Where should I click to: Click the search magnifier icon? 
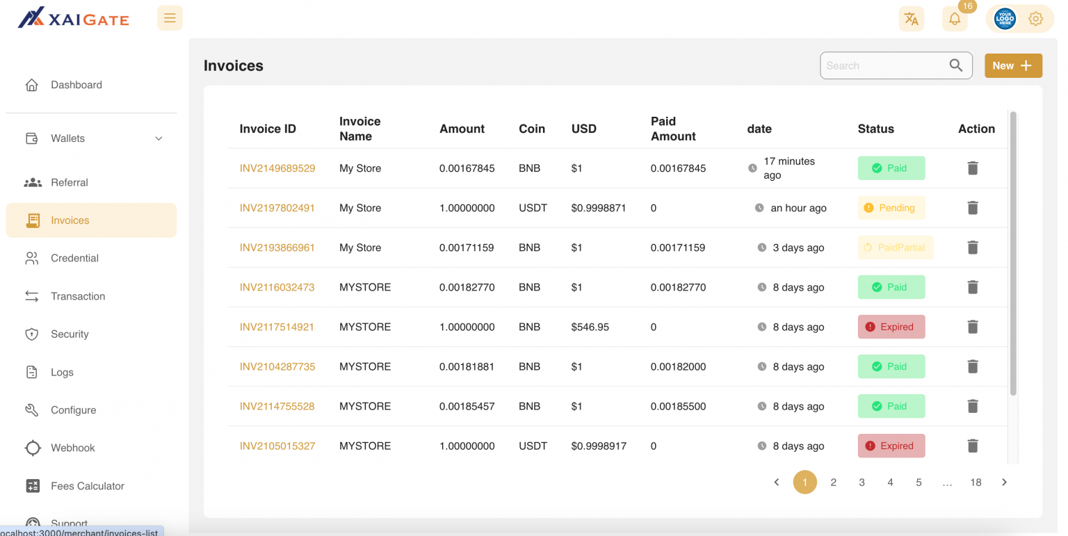(955, 65)
